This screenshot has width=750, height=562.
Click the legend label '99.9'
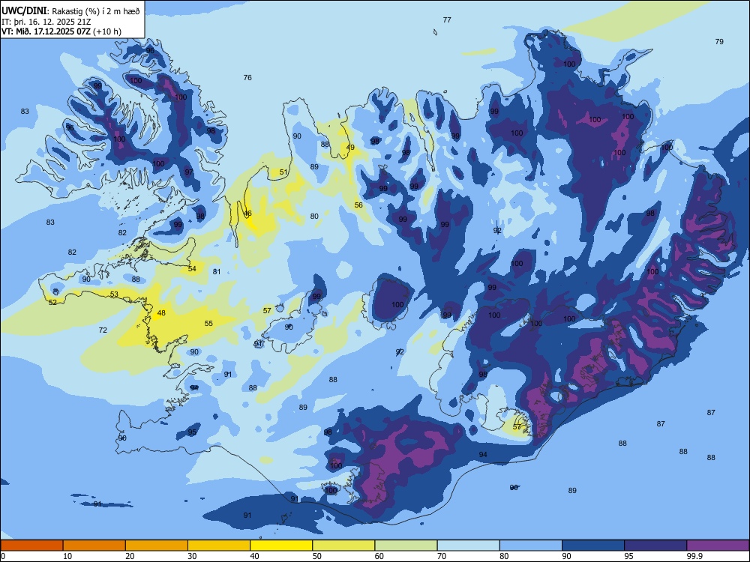(694, 556)
